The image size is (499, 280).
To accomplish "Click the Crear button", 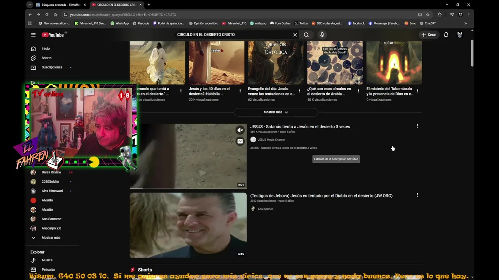I will 429,35.
